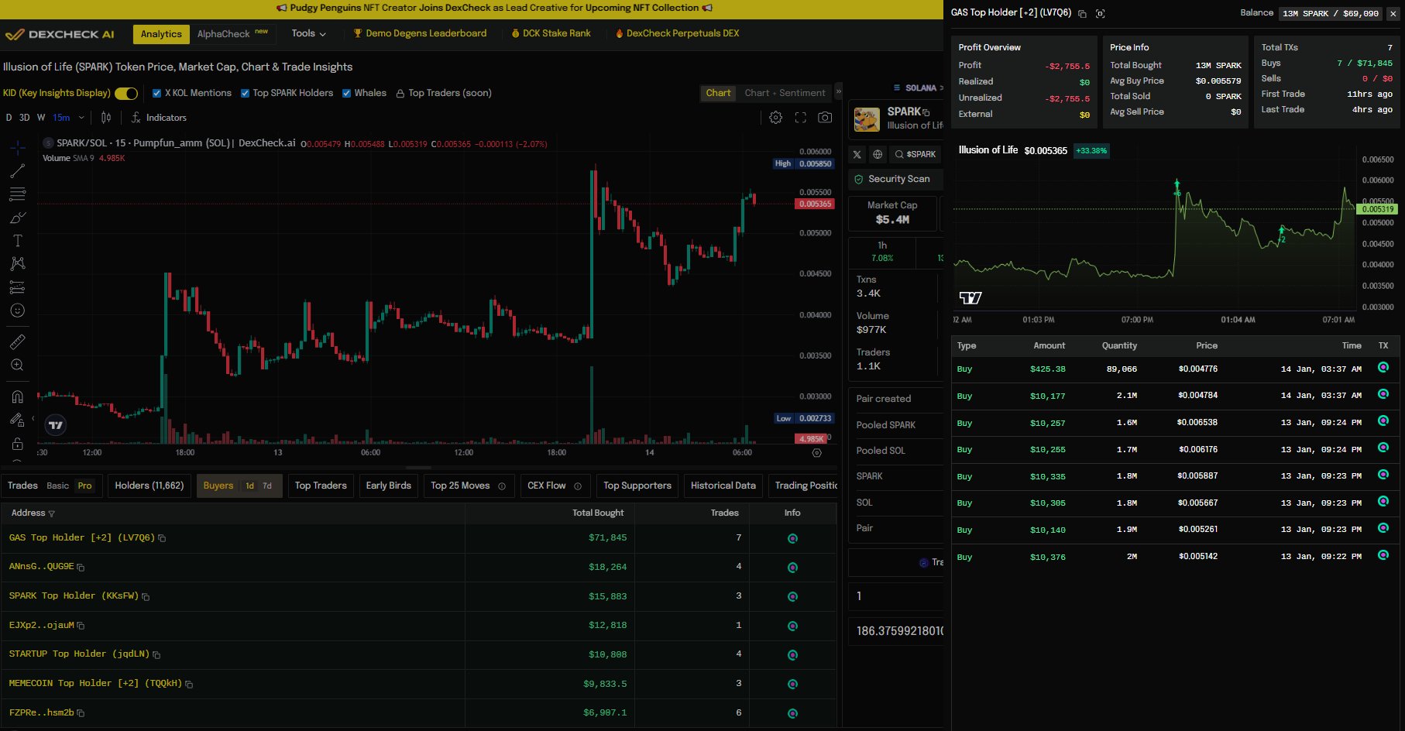Open the Early Birds tab
1405x731 pixels.
388,486
